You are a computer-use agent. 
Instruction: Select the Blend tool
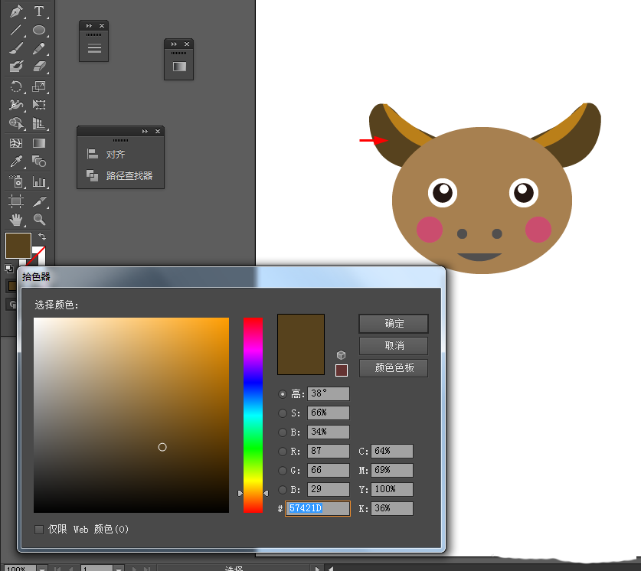tap(39, 162)
